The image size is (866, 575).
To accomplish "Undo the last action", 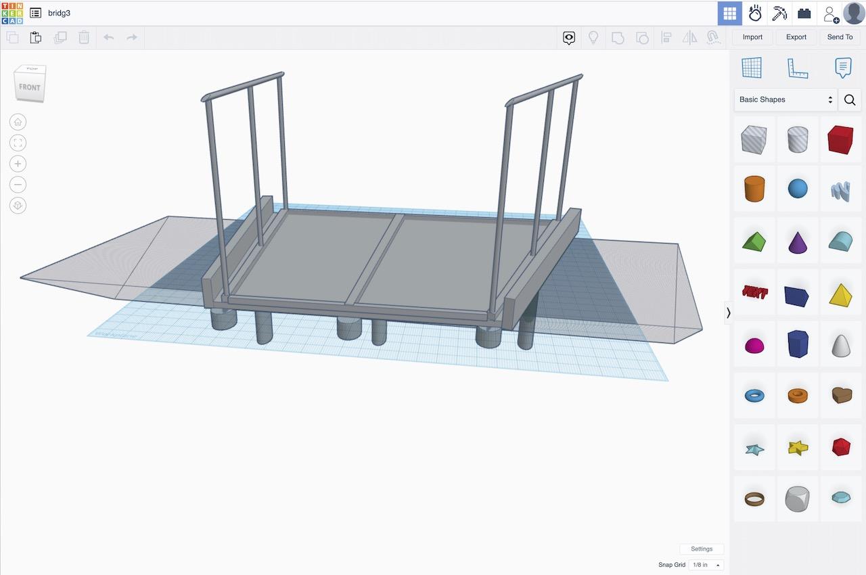I will click(x=108, y=38).
